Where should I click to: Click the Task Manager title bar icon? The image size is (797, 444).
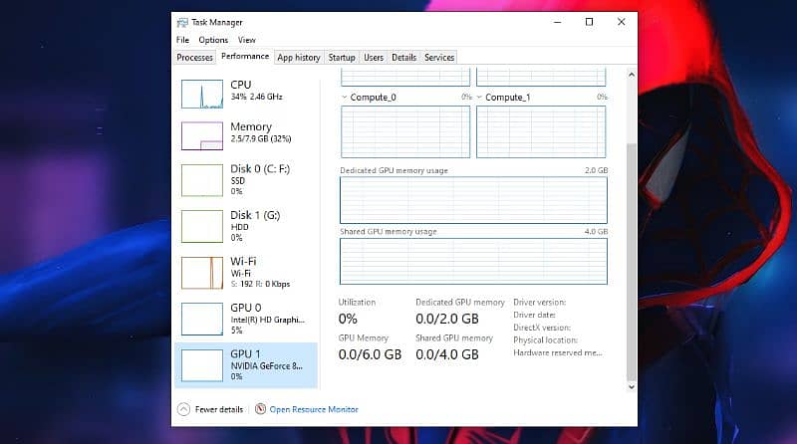click(x=181, y=22)
